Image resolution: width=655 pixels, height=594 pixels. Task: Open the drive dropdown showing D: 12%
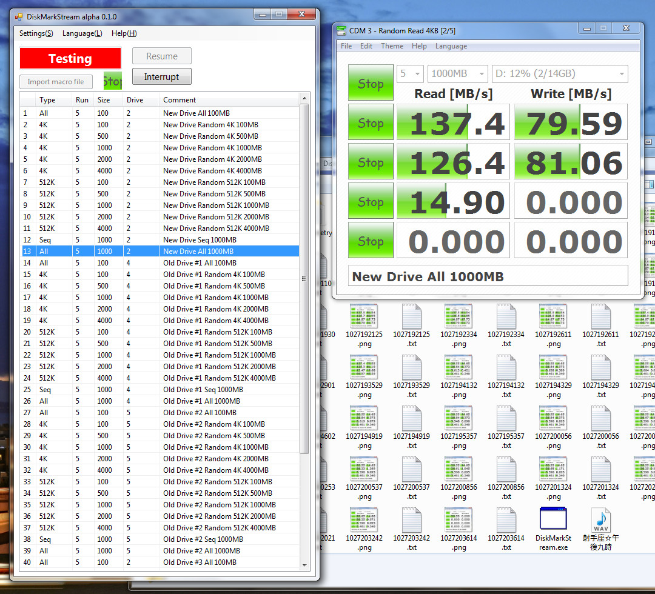(560, 74)
